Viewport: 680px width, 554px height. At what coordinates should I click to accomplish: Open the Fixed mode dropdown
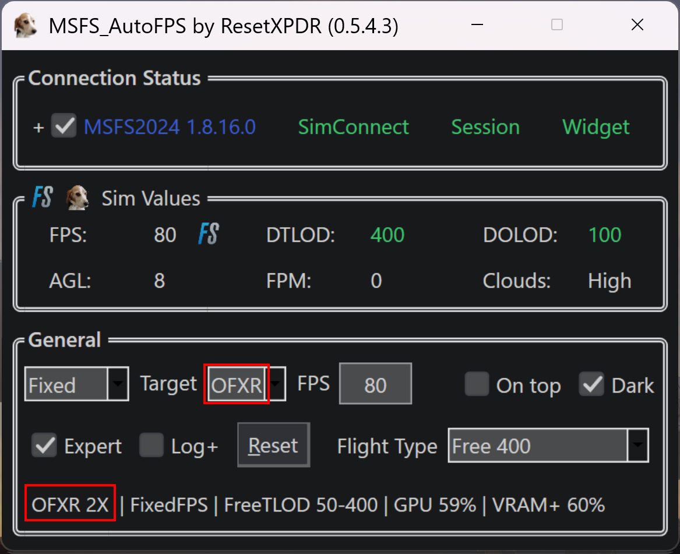(x=77, y=384)
